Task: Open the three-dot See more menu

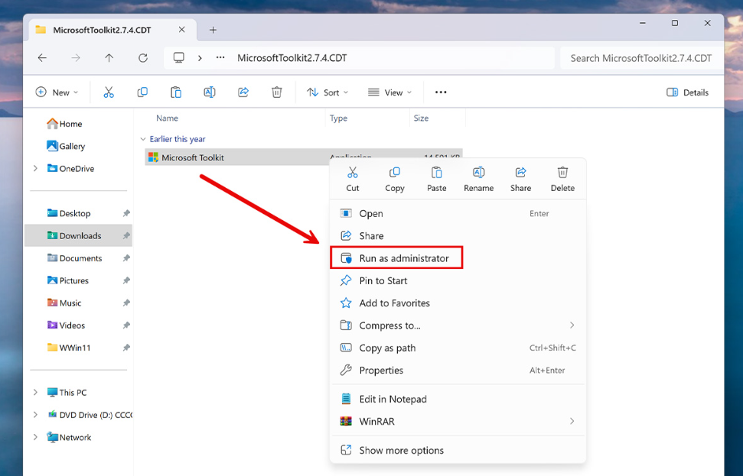Action: (441, 92)
